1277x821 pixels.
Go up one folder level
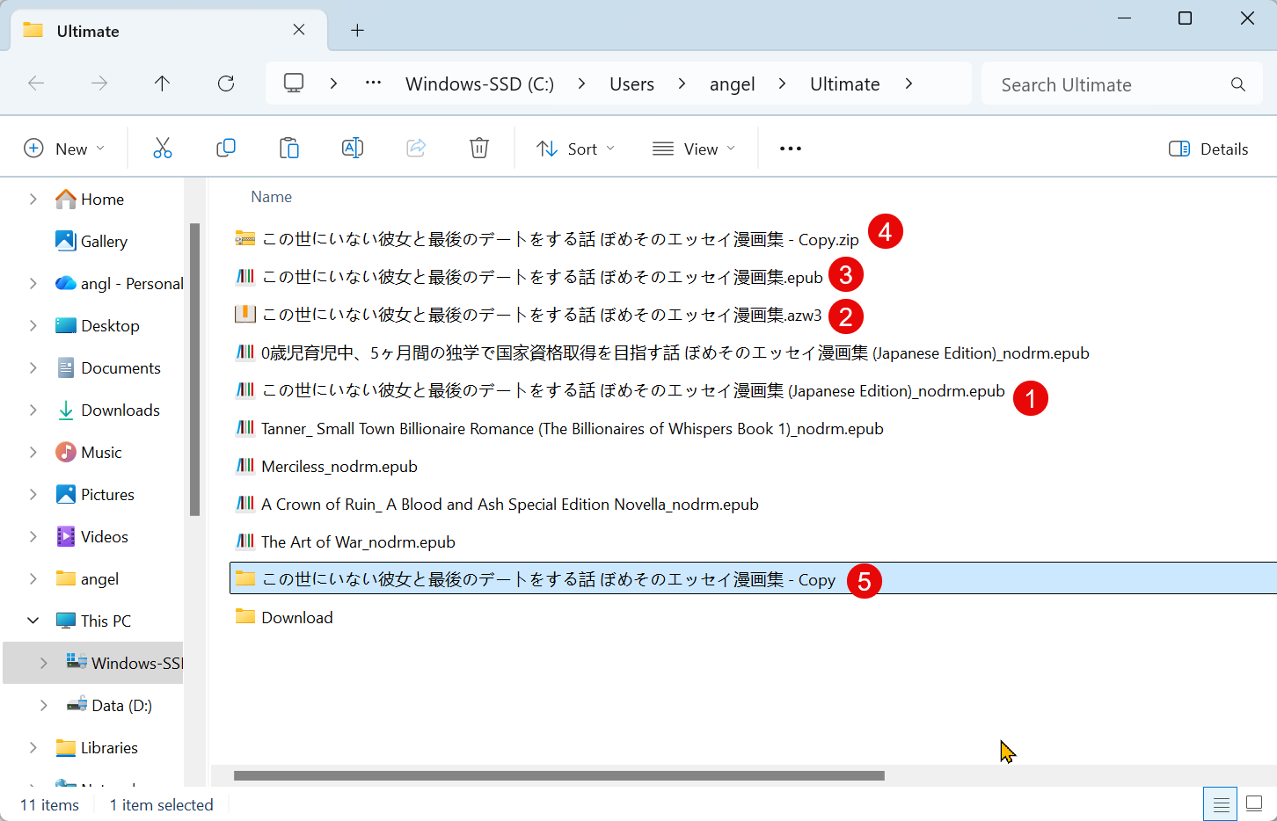tap(162, 84)
